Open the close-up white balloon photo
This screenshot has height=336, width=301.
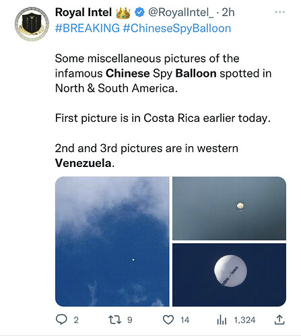(229, 275)
